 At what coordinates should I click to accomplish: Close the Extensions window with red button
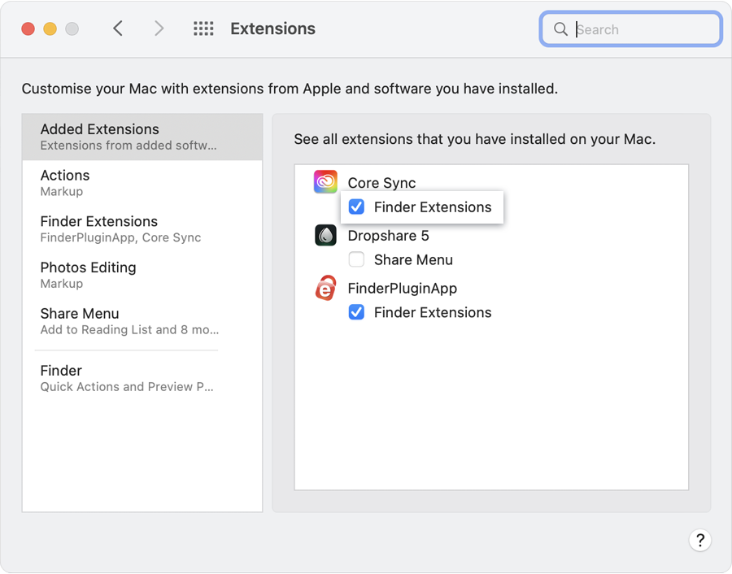(x=28, y=29)
